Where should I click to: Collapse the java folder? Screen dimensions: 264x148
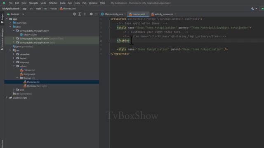(x=10, y=27)
